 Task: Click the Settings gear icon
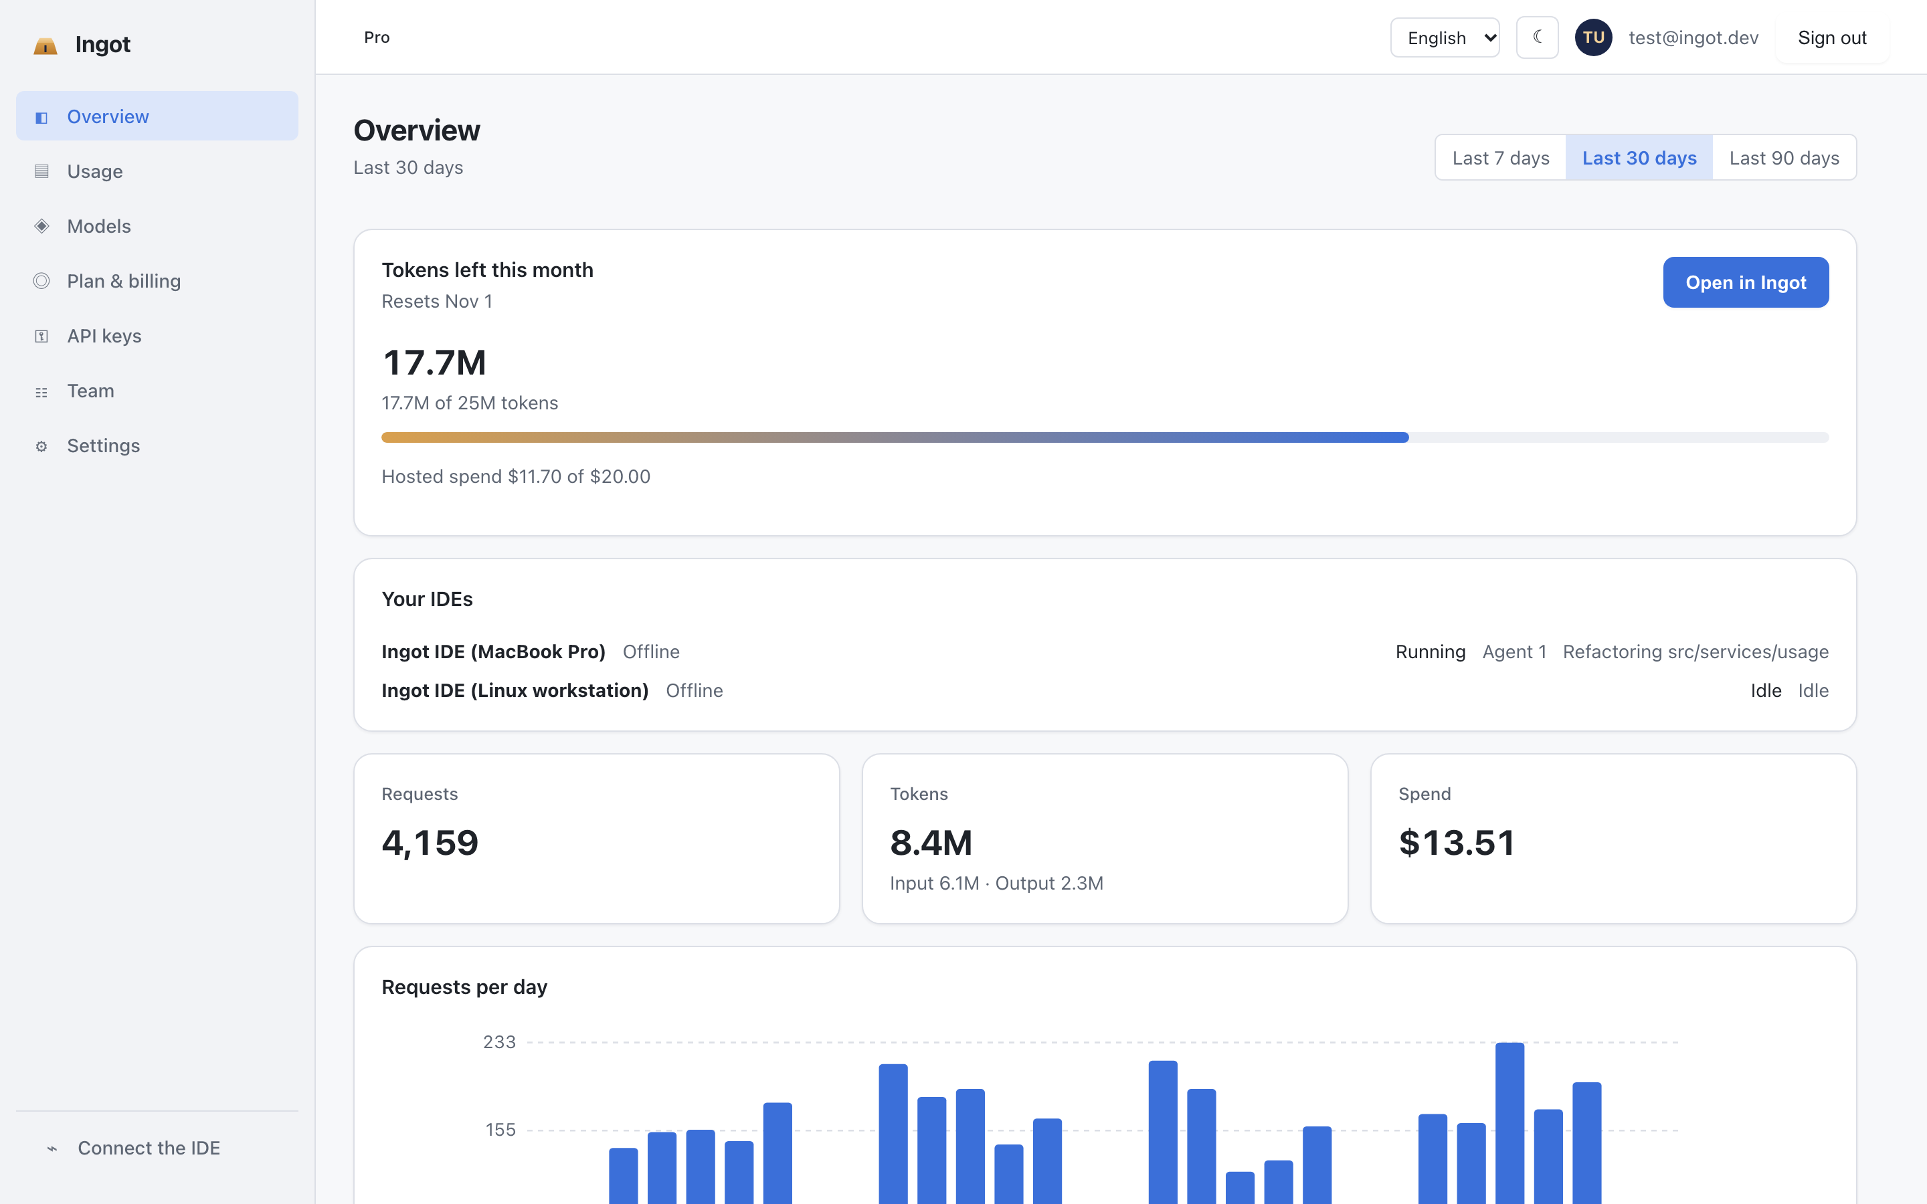coord(41,446)
